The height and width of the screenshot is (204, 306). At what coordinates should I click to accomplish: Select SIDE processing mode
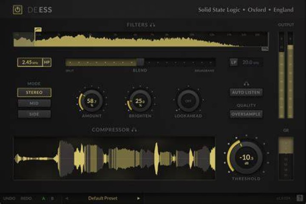pyautogui.click(x=34, y=114)
